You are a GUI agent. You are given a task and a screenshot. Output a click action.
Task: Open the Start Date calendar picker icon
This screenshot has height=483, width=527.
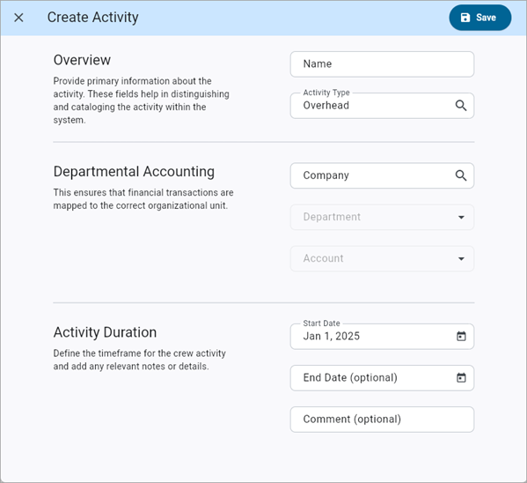(461, 336)
